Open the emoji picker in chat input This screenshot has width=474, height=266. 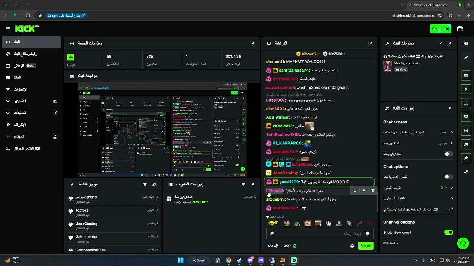point(367,233)
